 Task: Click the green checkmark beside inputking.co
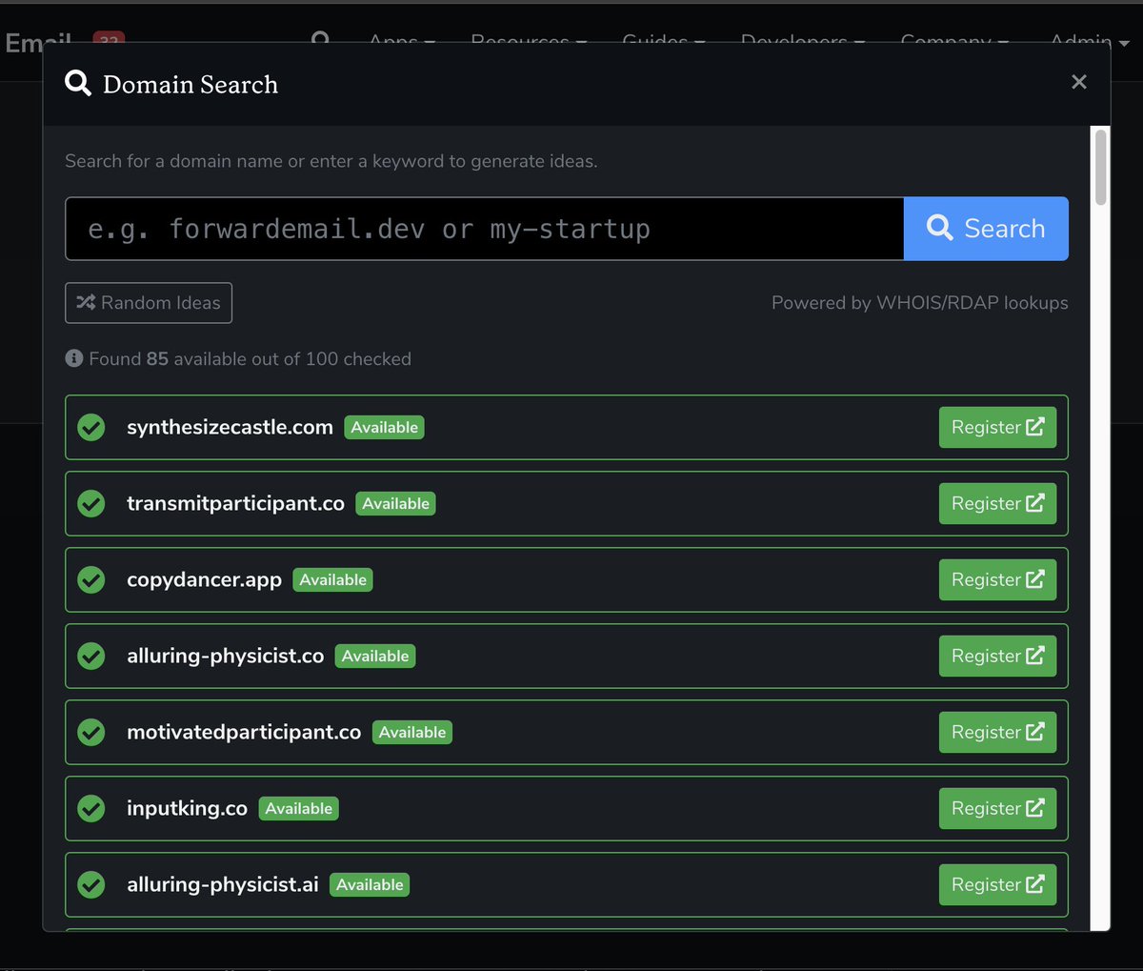click(91, 808)
